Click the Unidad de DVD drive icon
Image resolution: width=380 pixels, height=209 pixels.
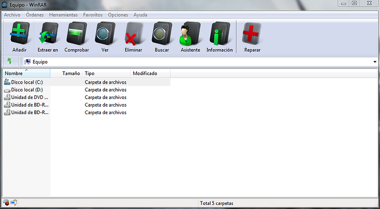(7, 97)
